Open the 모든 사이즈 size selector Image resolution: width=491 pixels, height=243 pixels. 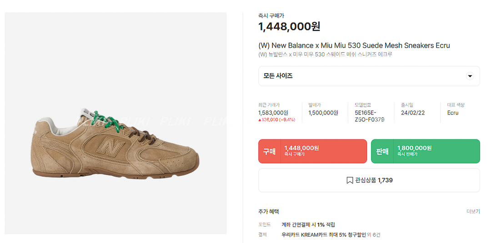click(x=369, y=76)
